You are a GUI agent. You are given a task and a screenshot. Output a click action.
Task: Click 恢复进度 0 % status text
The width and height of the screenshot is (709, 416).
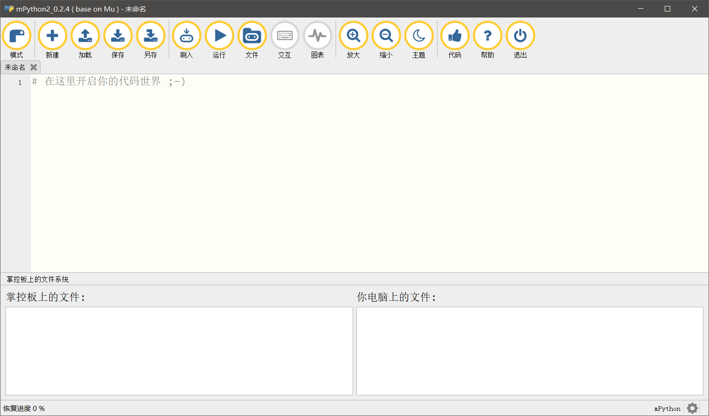[x=24, y=409]
